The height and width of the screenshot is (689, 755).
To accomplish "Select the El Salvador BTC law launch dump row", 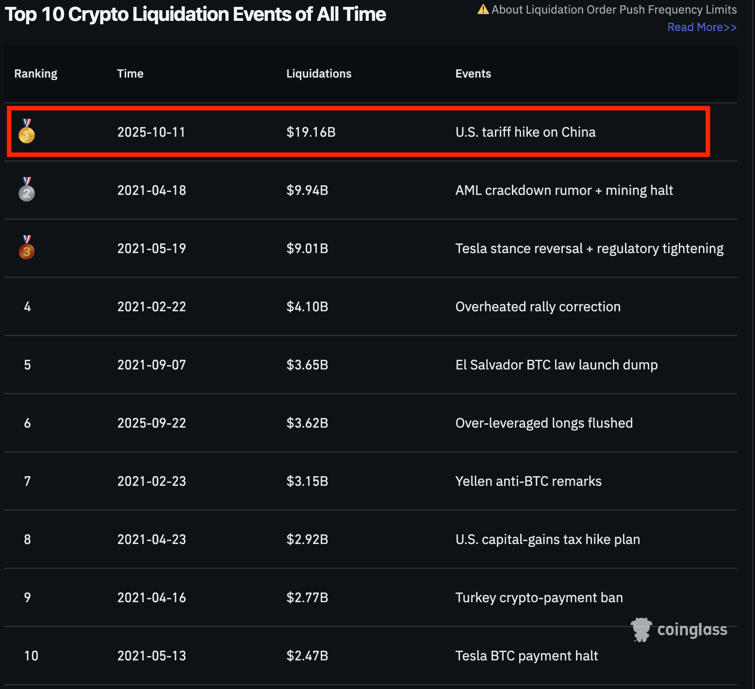I will [x=556, y=365].
